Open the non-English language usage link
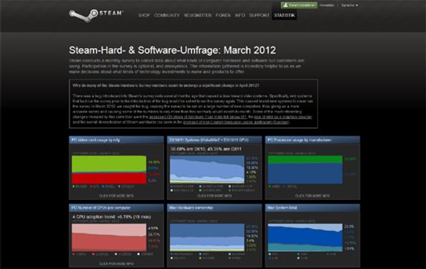 point(236,122)
